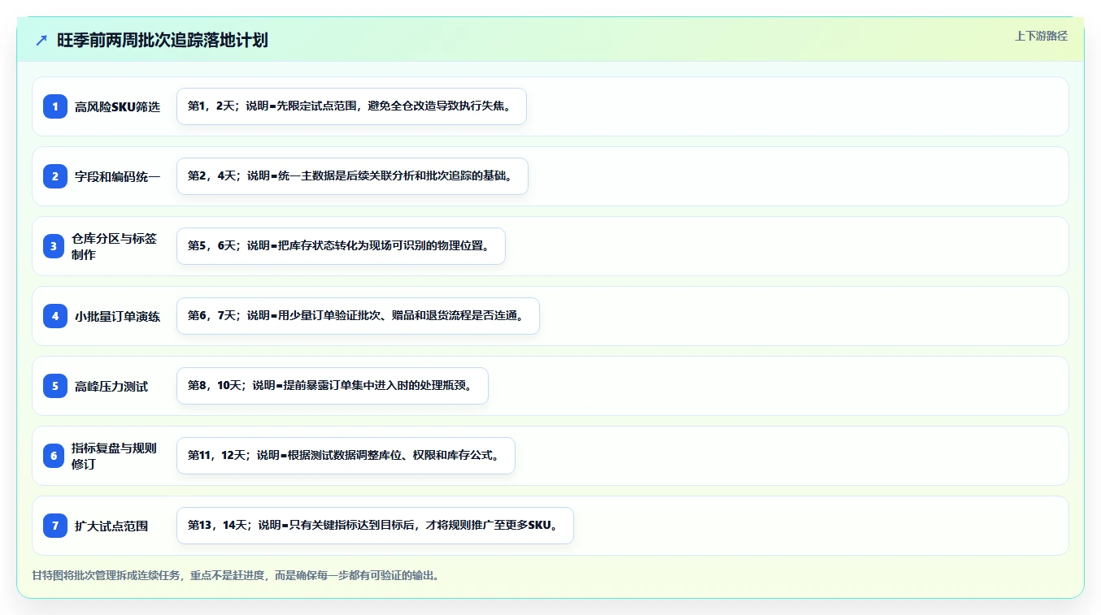Click the 上下游路径 label

(1041, 36)
